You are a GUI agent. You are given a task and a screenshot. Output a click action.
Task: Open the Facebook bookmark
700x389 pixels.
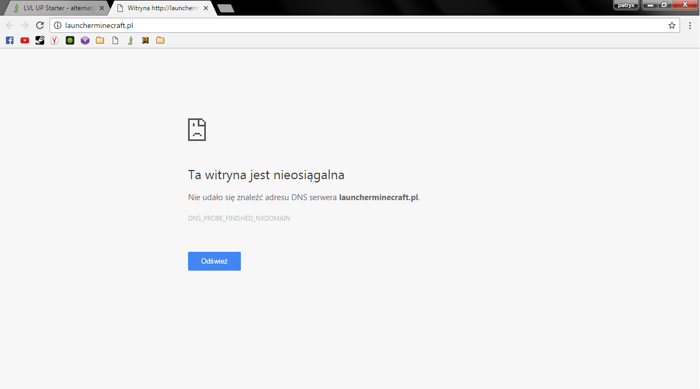click(x=10, y=40)
